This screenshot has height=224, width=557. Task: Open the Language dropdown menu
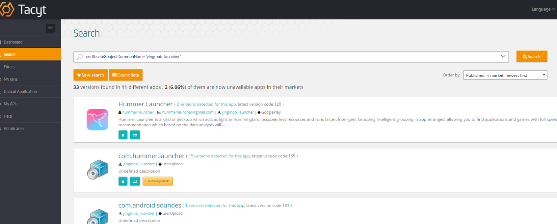(x=542, y=9)
